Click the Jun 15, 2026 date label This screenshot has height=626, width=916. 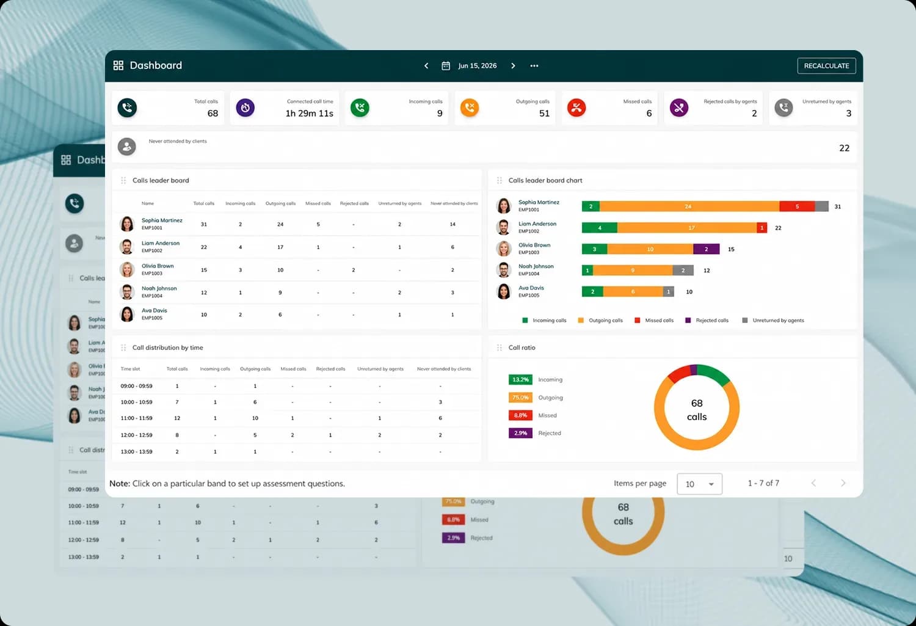(478, 66)
